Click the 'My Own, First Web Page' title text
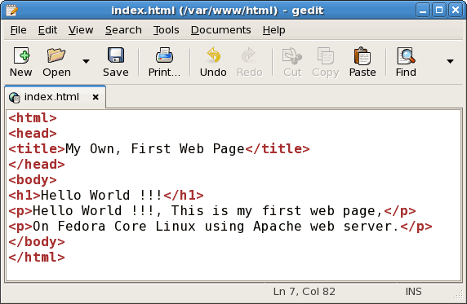This screenshot has height=304, width=467. (x=155, y=149)
